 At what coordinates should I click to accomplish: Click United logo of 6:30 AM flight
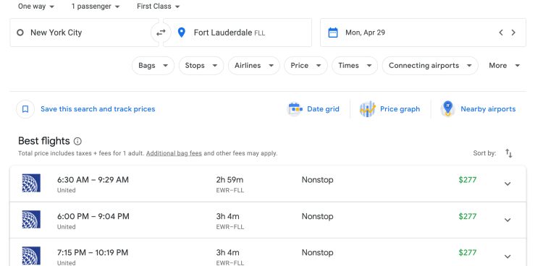31,183
